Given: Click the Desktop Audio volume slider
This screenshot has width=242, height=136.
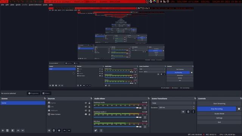Looking at the screenshot, I should (x=116, y=108).
